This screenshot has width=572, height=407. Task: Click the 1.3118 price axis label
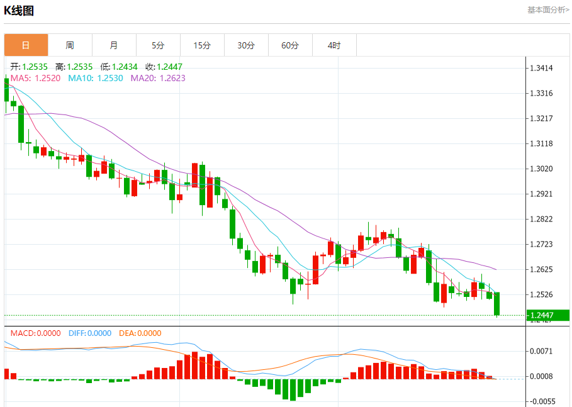click(x=541, y=143)
